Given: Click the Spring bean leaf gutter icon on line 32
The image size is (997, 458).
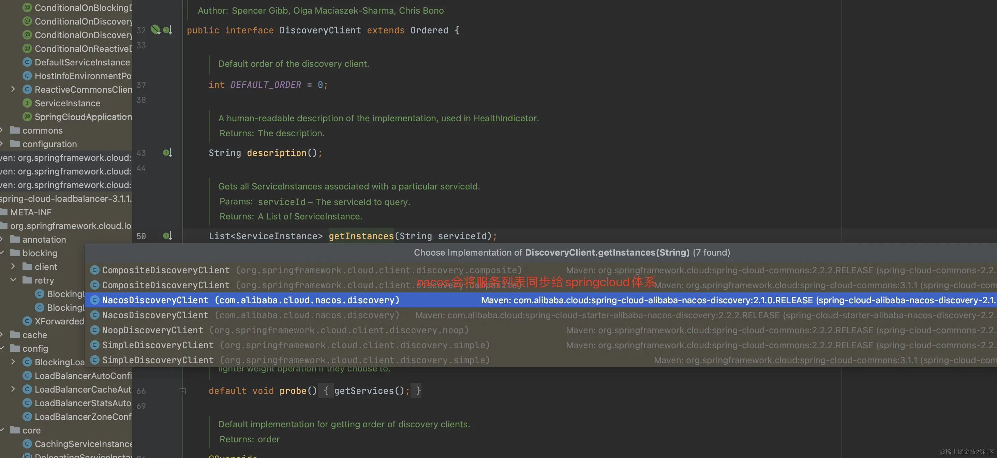Looking at the screenshot, I should pos(155,29).
